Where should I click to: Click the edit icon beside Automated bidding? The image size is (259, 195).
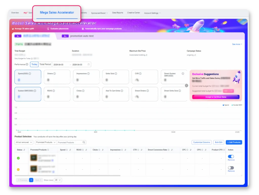click(x=146, y=55)
